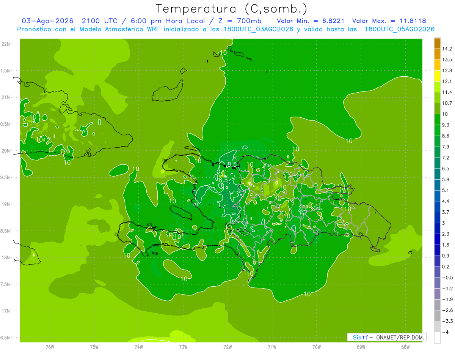455x352 pixels.
Task: Click the '12.1' color scale label
Action: [x=447, y=81]
